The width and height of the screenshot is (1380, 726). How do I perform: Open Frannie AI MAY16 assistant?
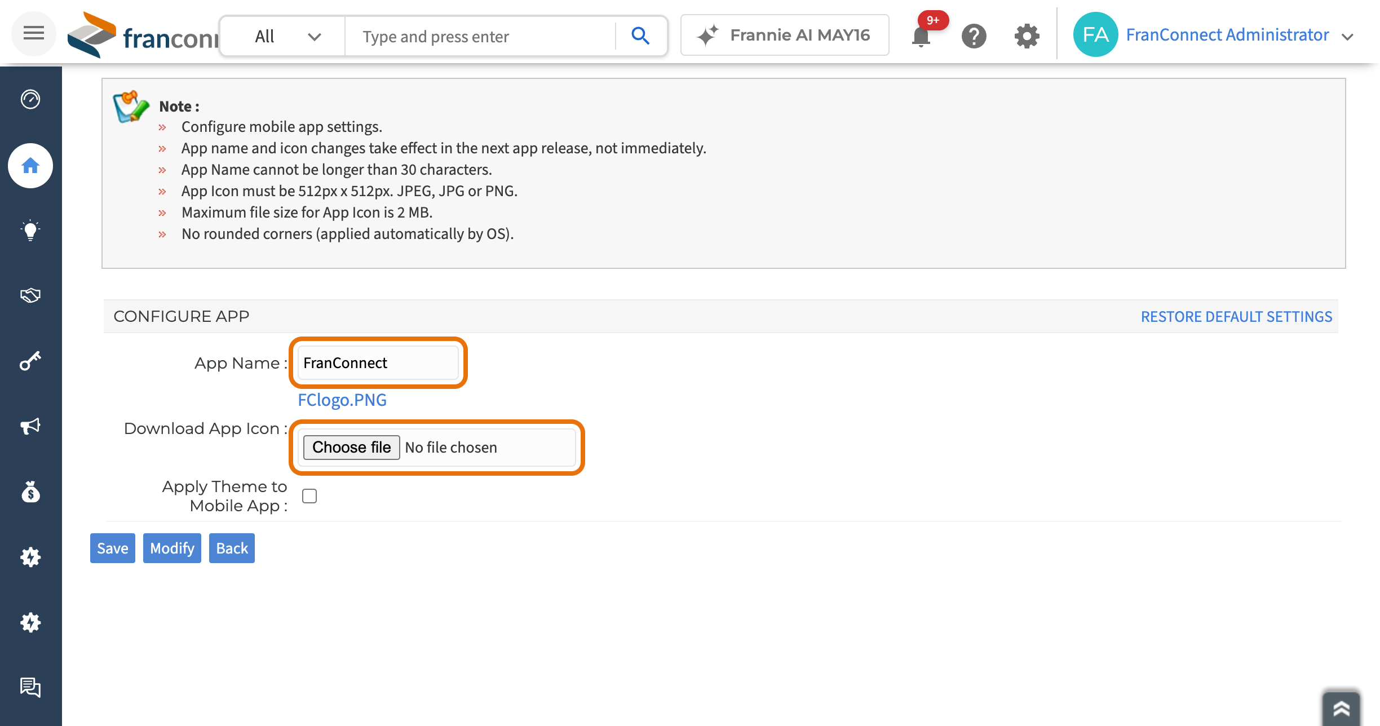785,35
